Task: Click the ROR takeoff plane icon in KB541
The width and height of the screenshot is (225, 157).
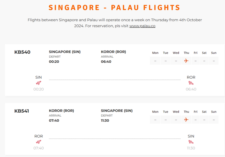Action: tap(39, 142)
